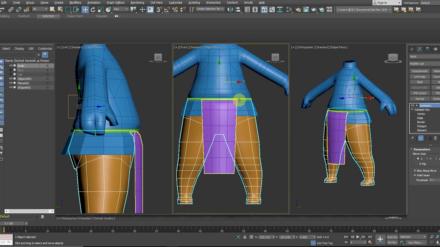Open the Layer Explorer icon
440x247 pixels.
255,10
